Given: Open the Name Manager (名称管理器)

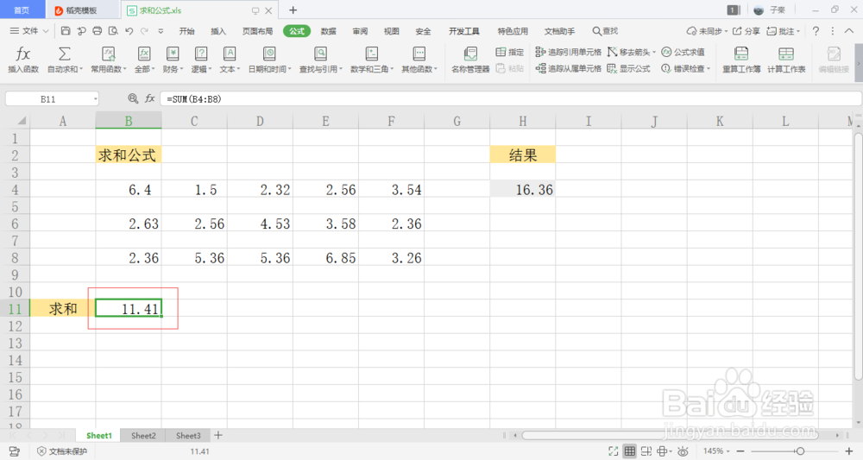Looking at the screenshot, I should [x=470, y=60].
